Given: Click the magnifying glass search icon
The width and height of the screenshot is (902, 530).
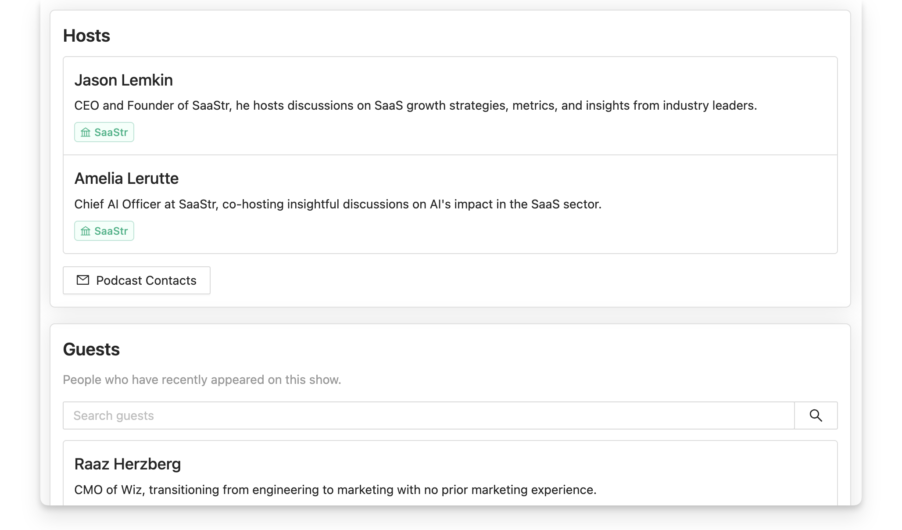Looking at the screenshot, I should 816,415.
